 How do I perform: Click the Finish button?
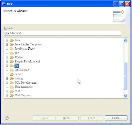92,118
